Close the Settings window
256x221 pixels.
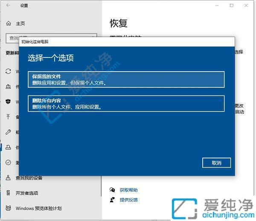tap(246, 6)
